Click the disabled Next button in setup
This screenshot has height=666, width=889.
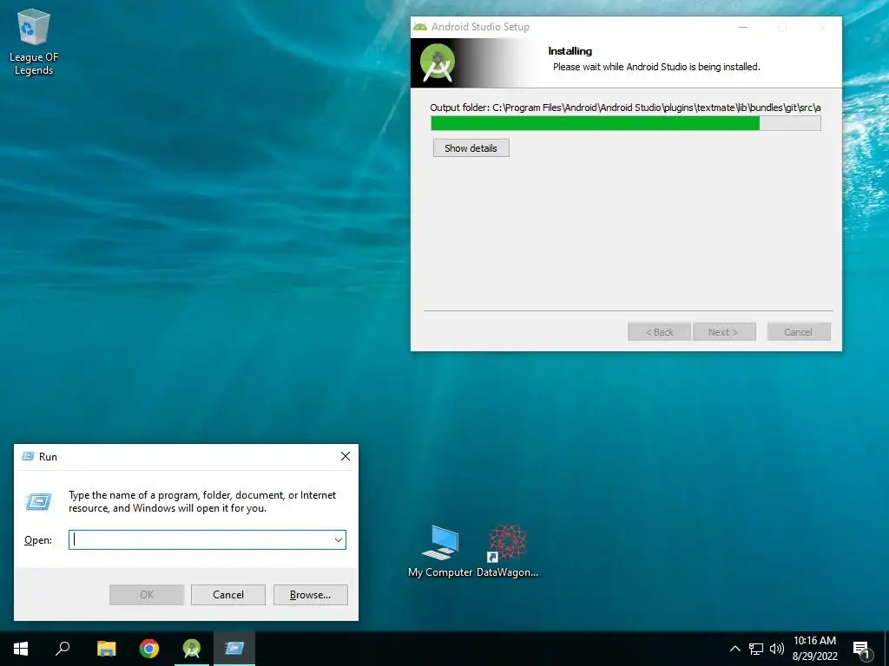[x=724, y=332]
